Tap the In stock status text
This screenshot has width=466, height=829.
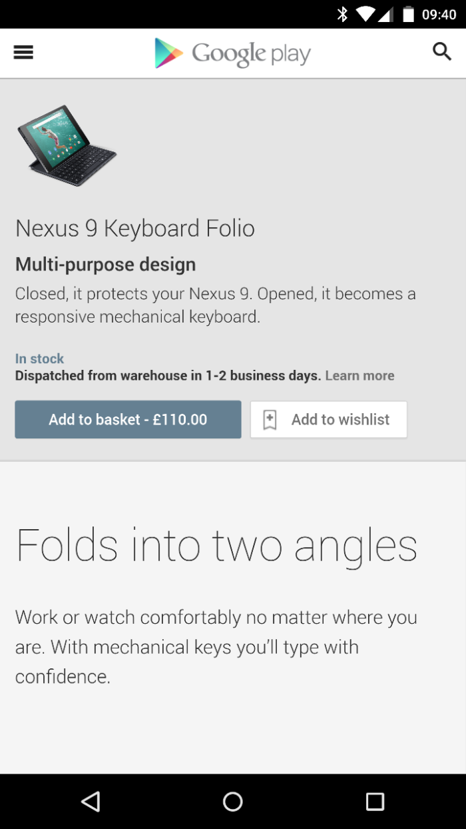click(40, 359)
